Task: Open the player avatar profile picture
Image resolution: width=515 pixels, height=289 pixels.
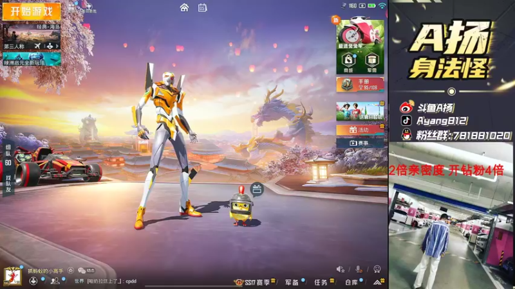Action: [x=12, y=276]
